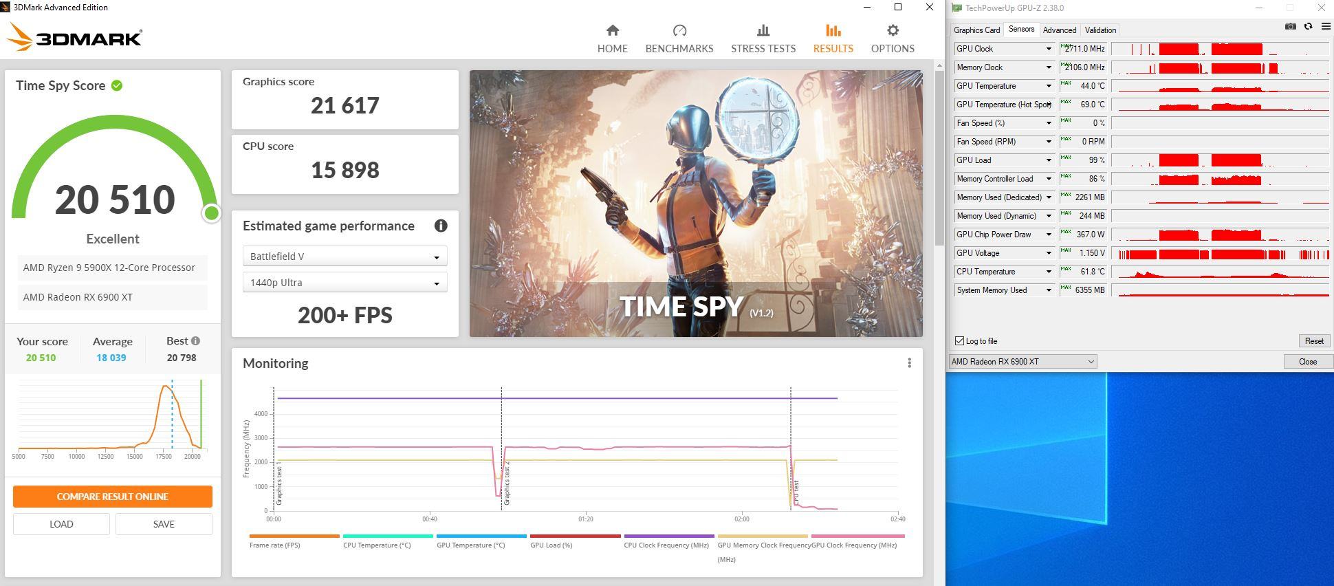Click the Save button

(164, 523)
